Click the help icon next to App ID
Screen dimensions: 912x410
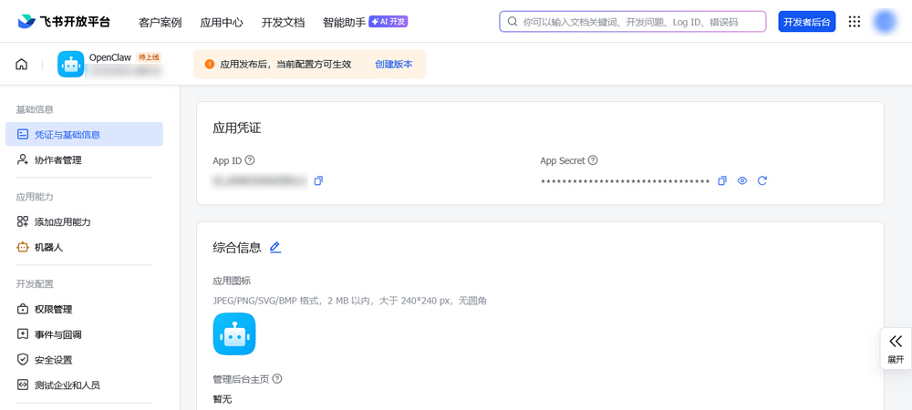coord(250,160)
